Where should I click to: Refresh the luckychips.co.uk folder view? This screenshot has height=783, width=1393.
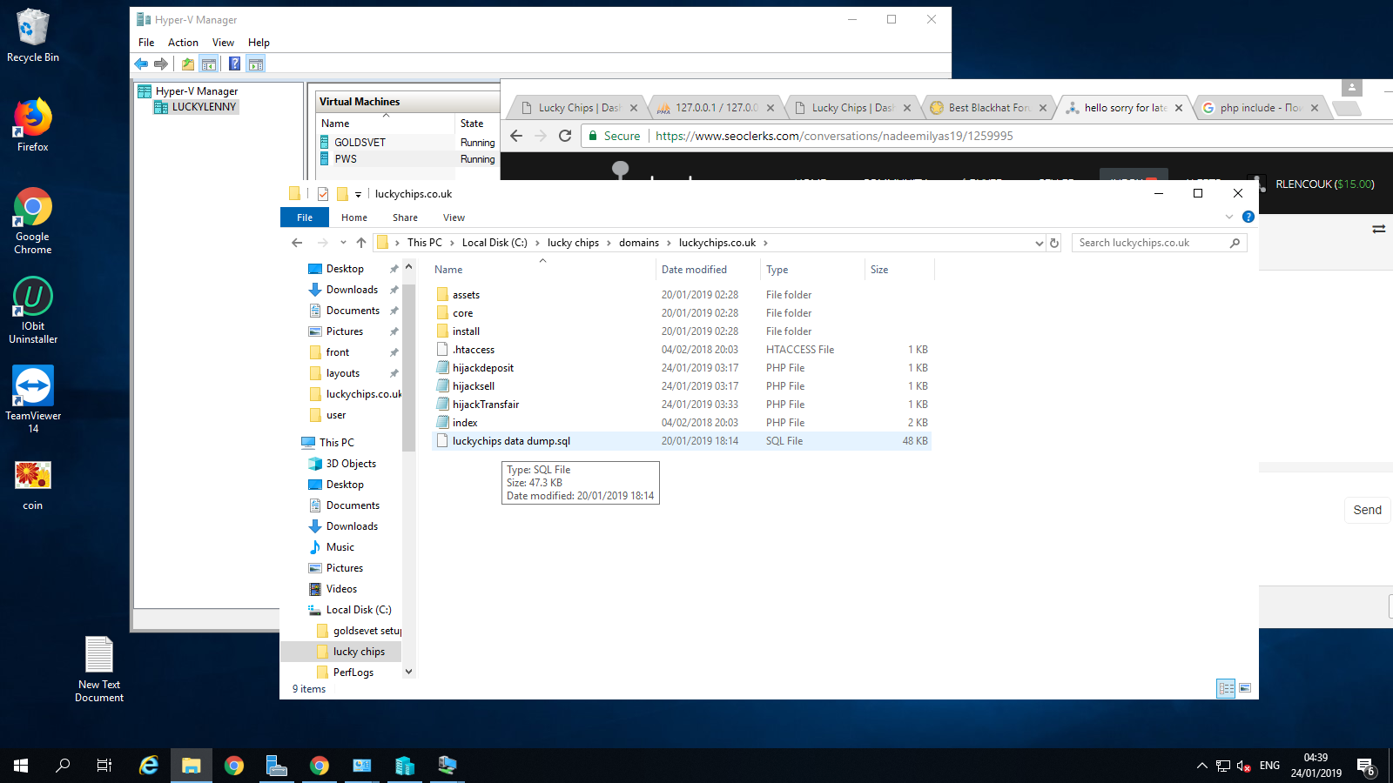(1054, 244)
